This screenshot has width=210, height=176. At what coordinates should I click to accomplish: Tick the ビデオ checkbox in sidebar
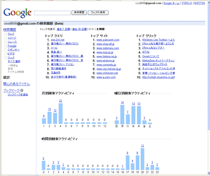[x=5, y=54]
